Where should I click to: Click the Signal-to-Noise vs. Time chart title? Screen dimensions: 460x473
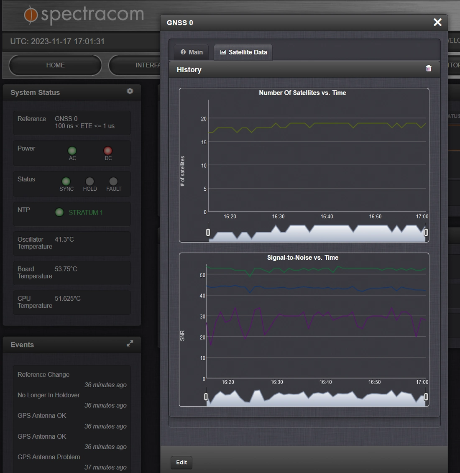[302, 258]
